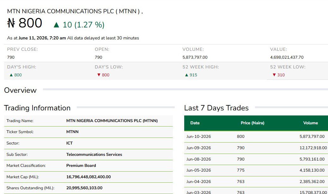Image resolution: width=328 pixels, height=194 pixels.
Task: Click volume 4,158,130.00 for Jun-05
Action: pos(312,170)
